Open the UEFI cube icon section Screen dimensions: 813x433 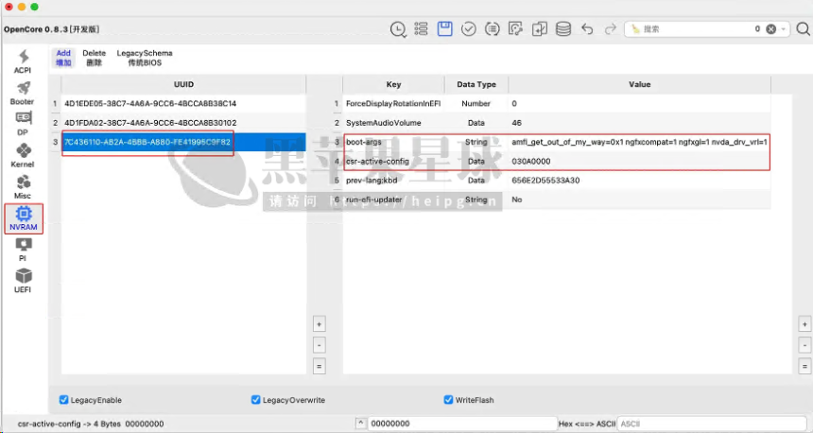23,280
